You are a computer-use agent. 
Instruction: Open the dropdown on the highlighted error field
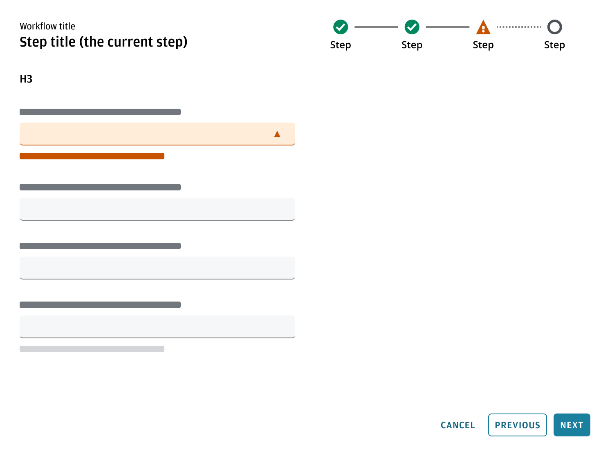278,134
